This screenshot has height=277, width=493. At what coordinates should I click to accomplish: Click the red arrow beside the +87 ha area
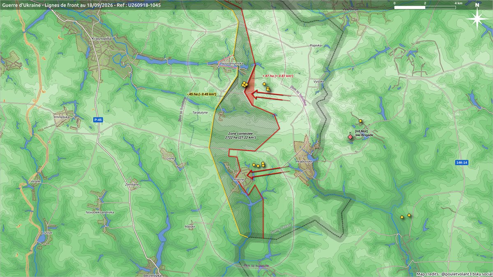click(272, 96)
